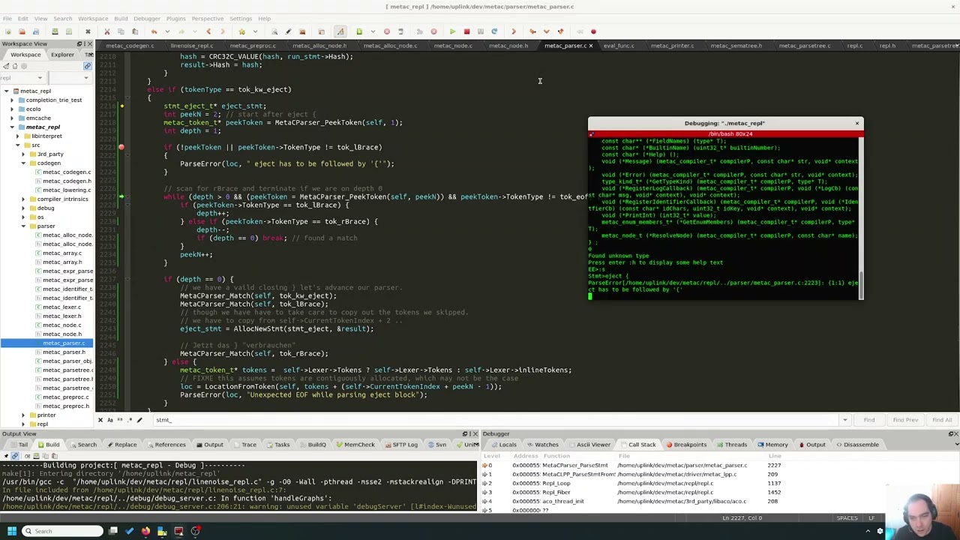Click the bookmark star toolbar icon
This screenshot has height=540, width=960.
point(241,31)
